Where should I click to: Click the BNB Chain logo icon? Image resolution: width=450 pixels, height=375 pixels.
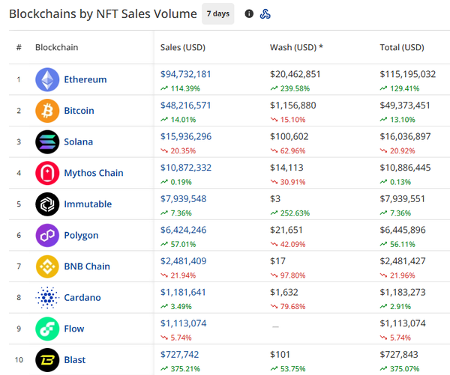click(x=47, y=266)
